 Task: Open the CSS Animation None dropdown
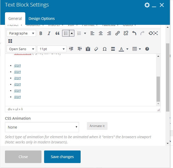tap(42, 127)
